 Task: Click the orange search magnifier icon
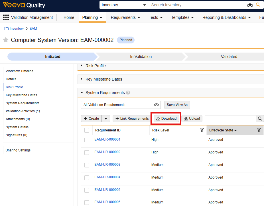pos(258,5)
